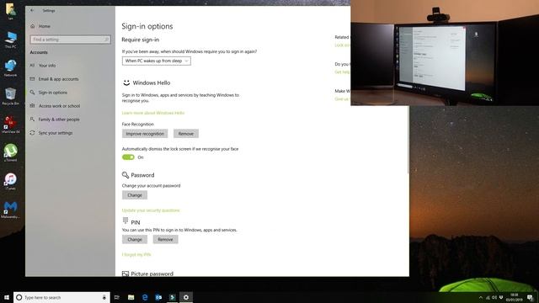Open Email & app accounts page
Viewport: 539px width, 303px height.
[x=58, y=79]
